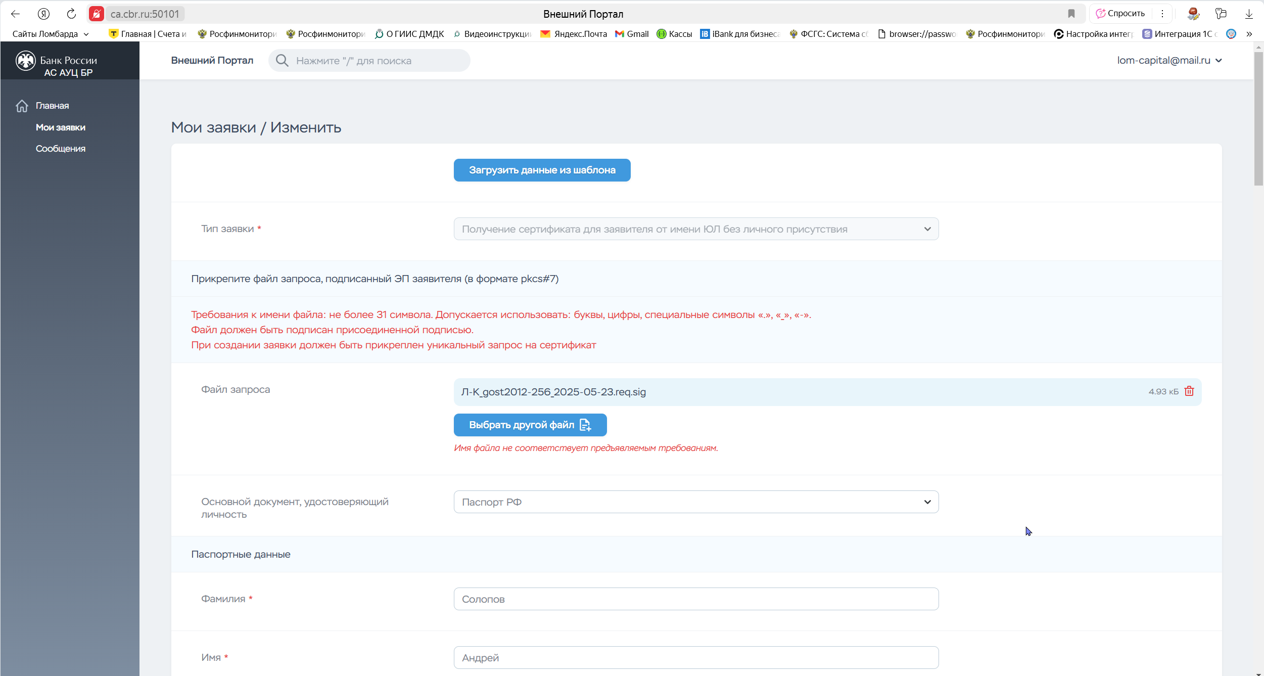Click the page vertical scrollbar thumb
The image size is (1264, 676).
1258,119
